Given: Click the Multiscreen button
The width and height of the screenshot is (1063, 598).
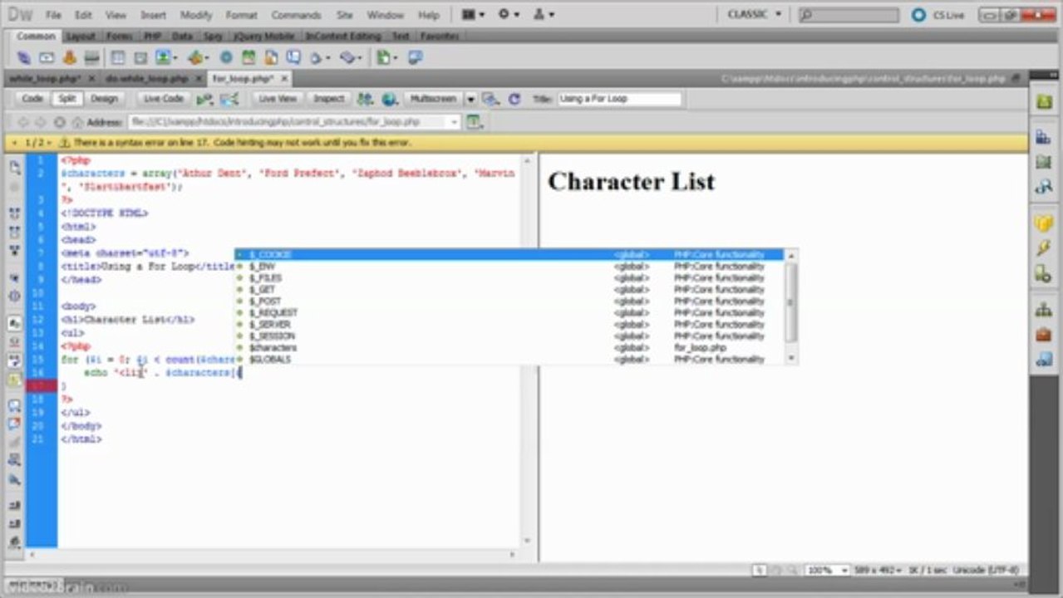Looking at the screenshot, I should click(x=433, y=98).
